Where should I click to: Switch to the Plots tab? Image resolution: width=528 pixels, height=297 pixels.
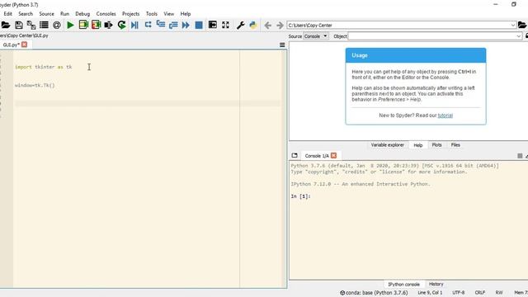(436, 145)
